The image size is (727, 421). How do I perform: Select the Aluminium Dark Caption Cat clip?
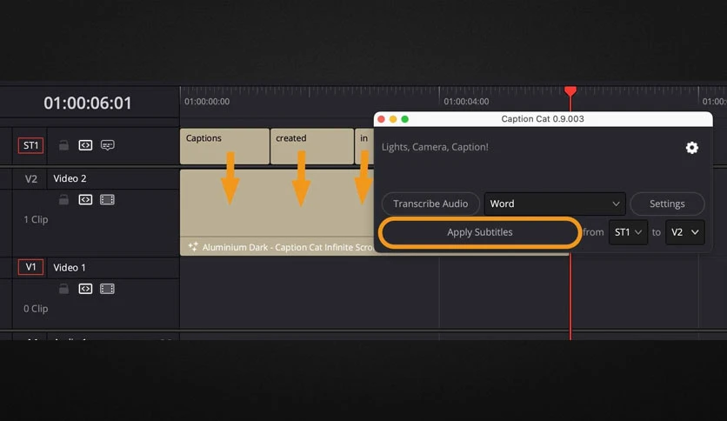pyautogui.click(x=277, y=212)
